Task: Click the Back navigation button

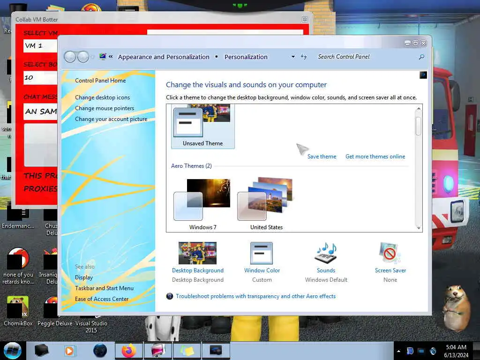Action: point(70,57)
